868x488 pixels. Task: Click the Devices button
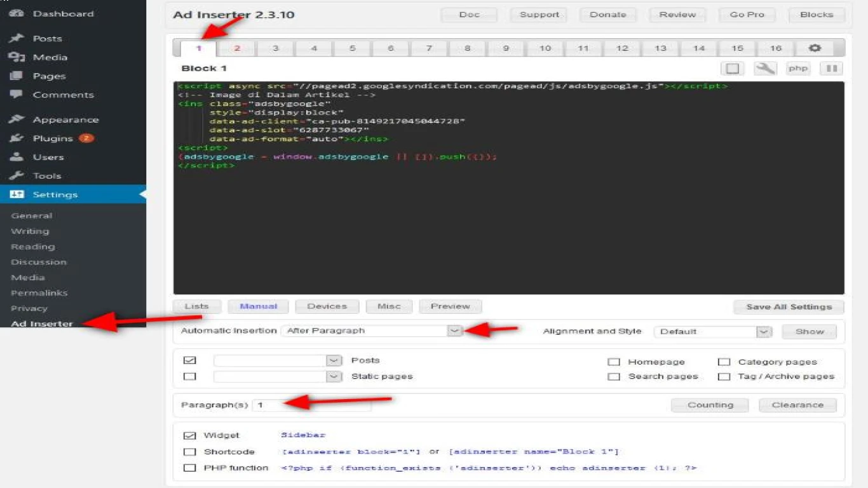pos(327,306)
